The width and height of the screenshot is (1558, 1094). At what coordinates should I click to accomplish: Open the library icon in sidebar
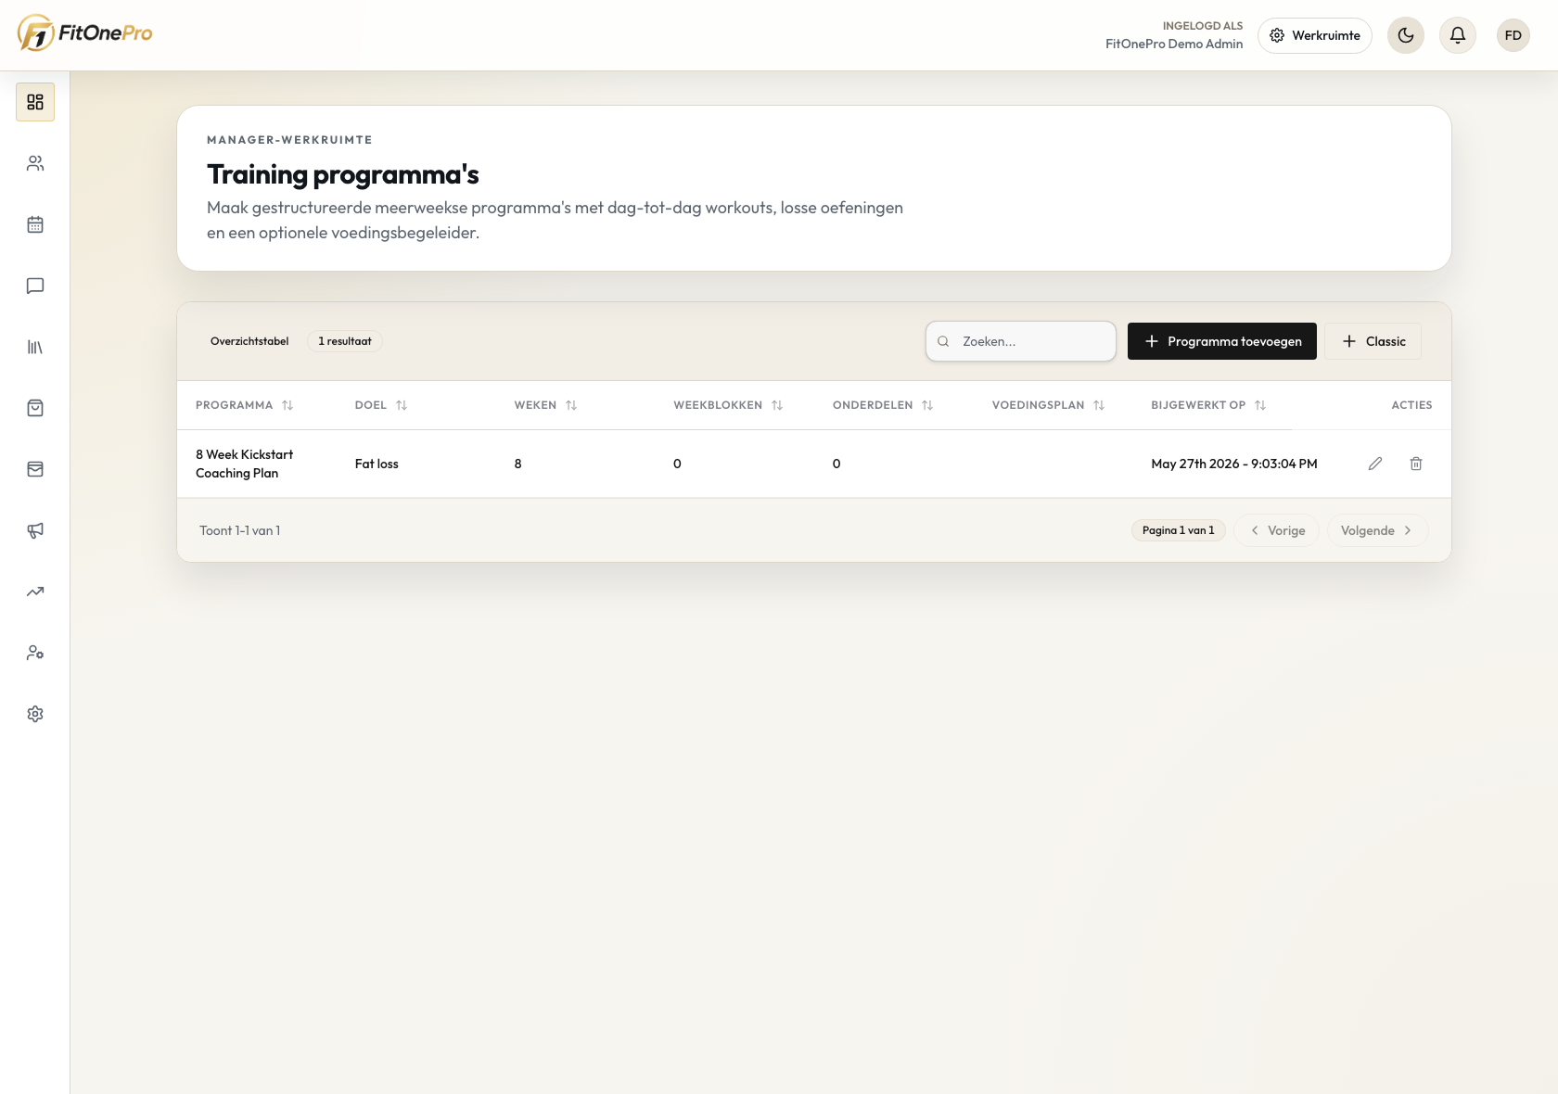coord(35,347)
